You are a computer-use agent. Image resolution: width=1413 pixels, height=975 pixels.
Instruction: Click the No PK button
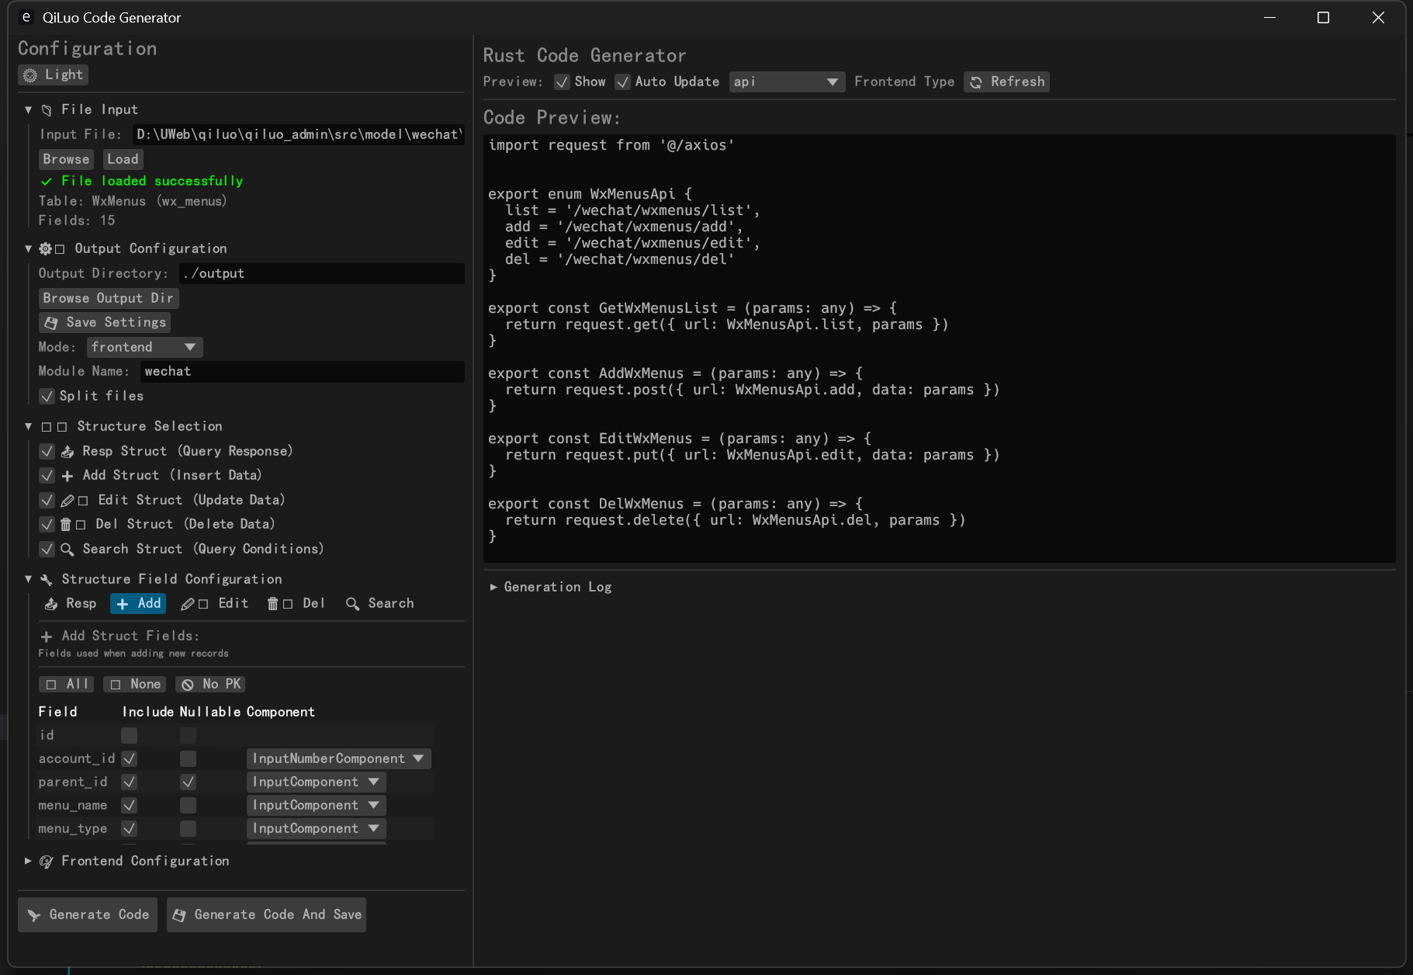[210, 684]
